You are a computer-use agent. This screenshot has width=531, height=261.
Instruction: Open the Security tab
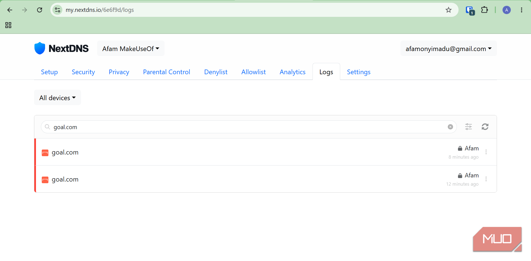83,72
